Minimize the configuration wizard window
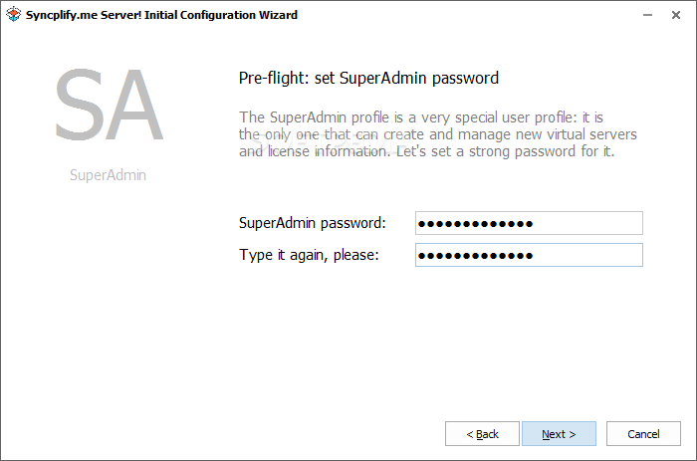Viewport: 697px width, 461px height. click(647, 15)
